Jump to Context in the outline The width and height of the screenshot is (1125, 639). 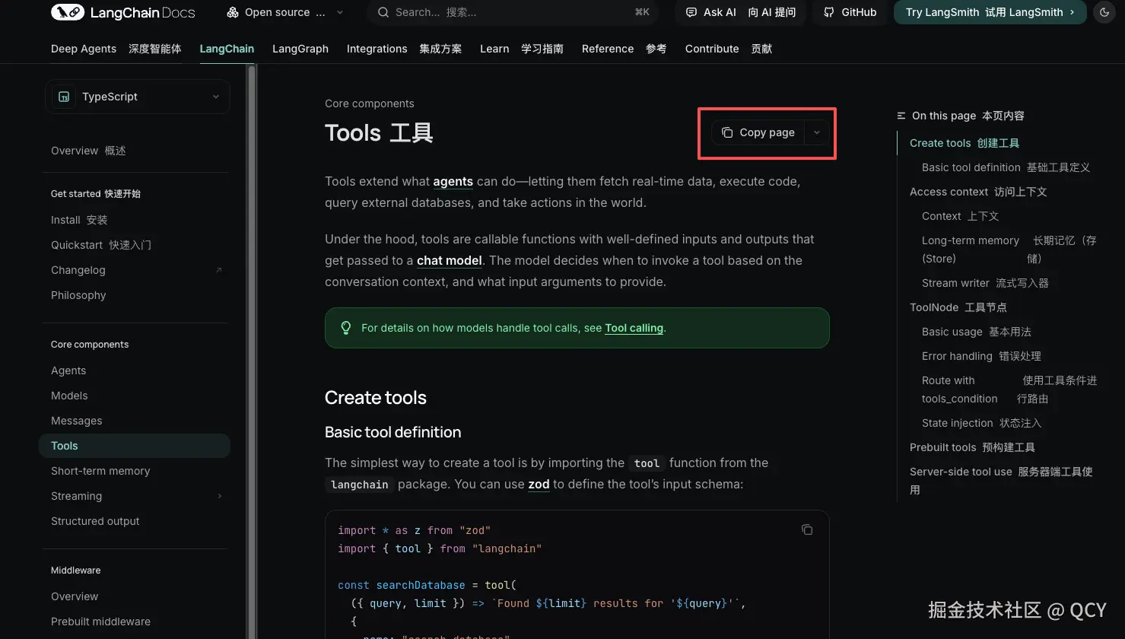(960, 216)
